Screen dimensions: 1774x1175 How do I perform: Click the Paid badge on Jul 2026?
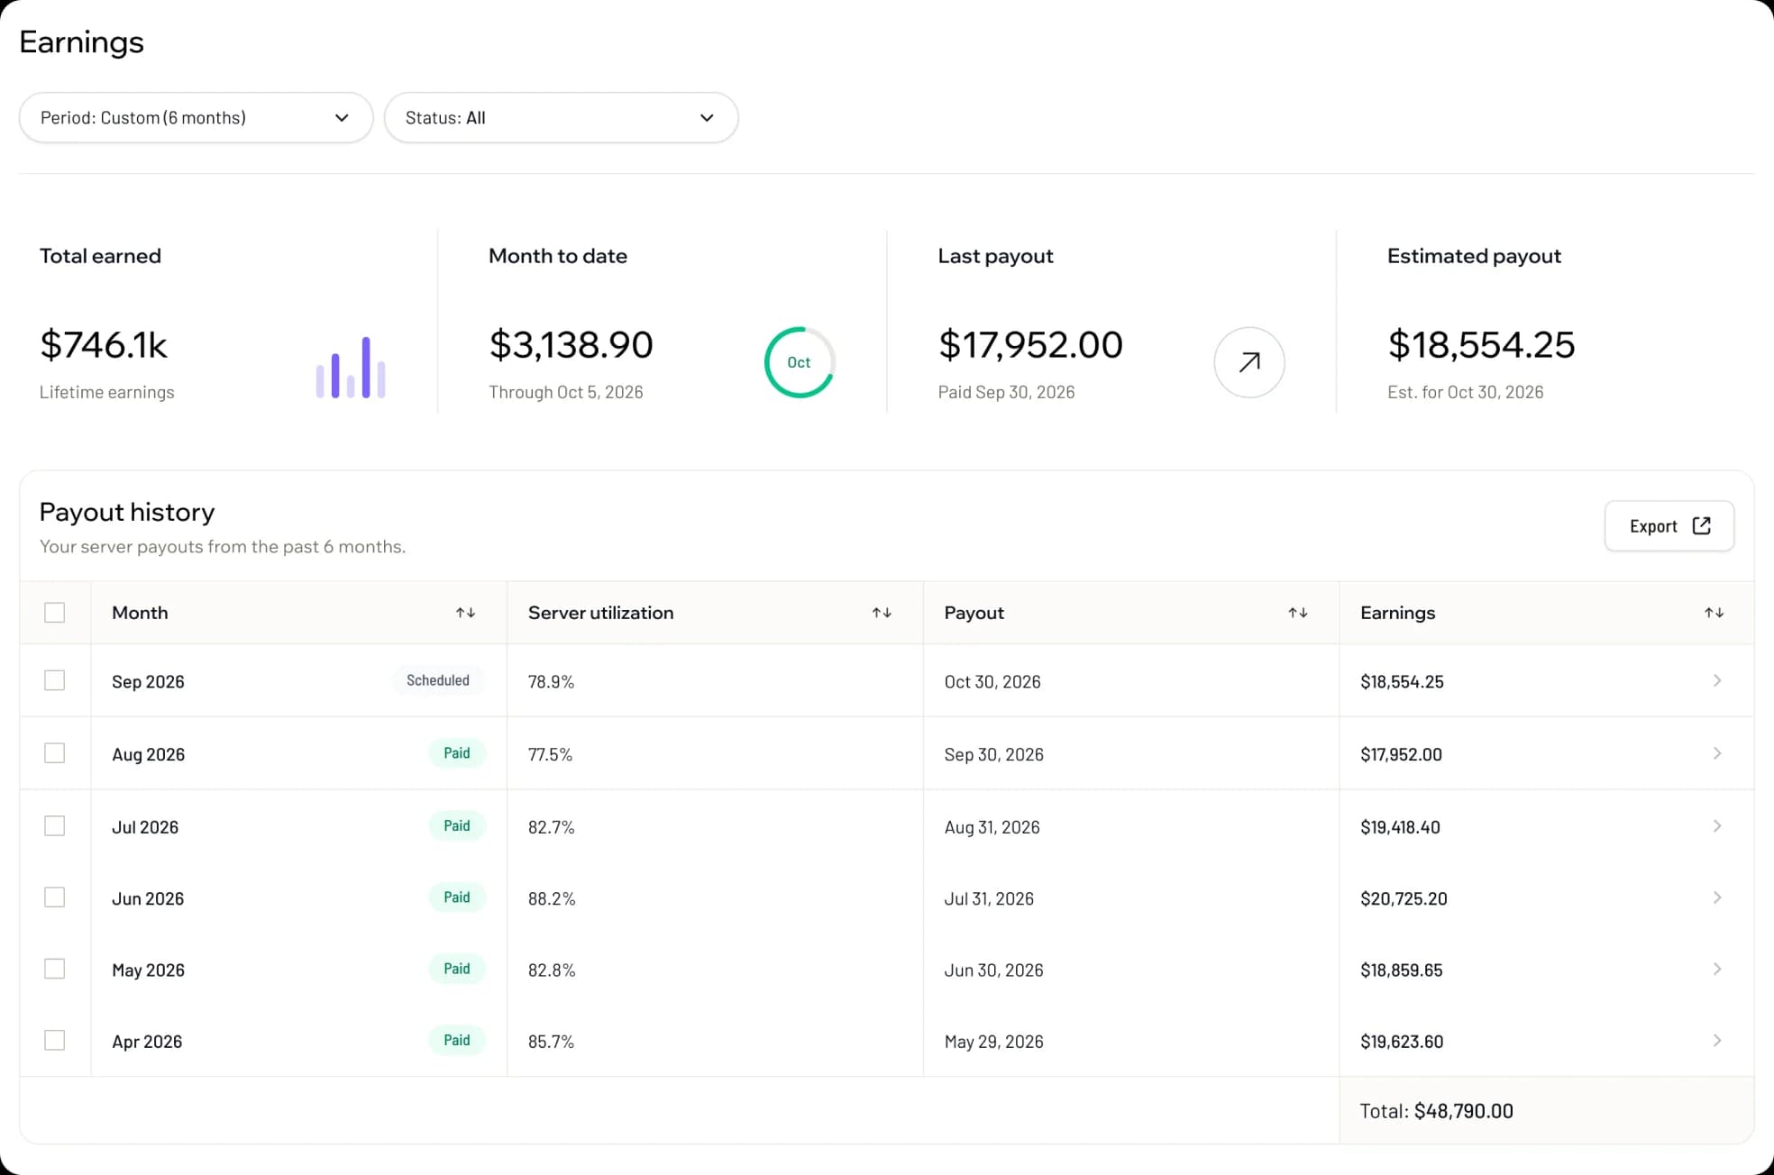tap(457, 826)
